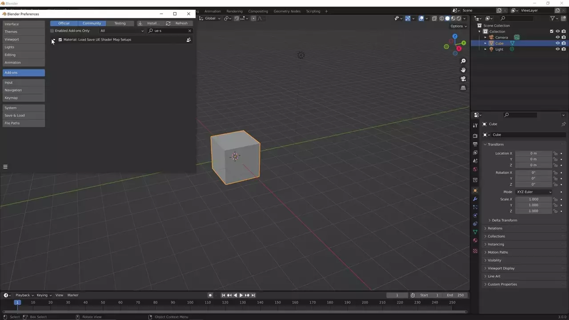Open the Modifiers wrench properties tab

click(x=475, y=199)
